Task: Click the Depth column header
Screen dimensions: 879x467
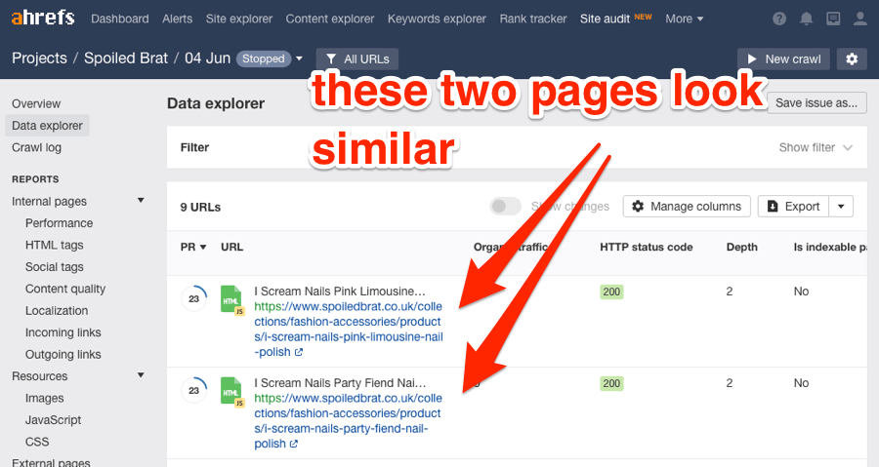Action: pos(741,248)
